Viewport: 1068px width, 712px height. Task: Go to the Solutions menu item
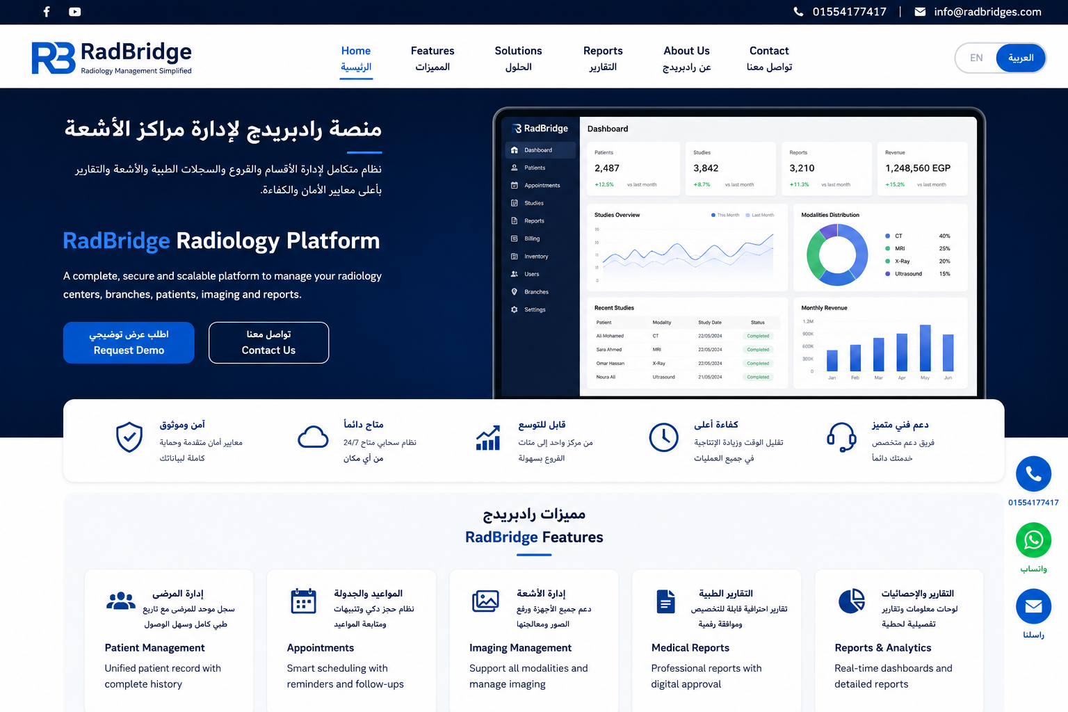[x=518, y=58]
